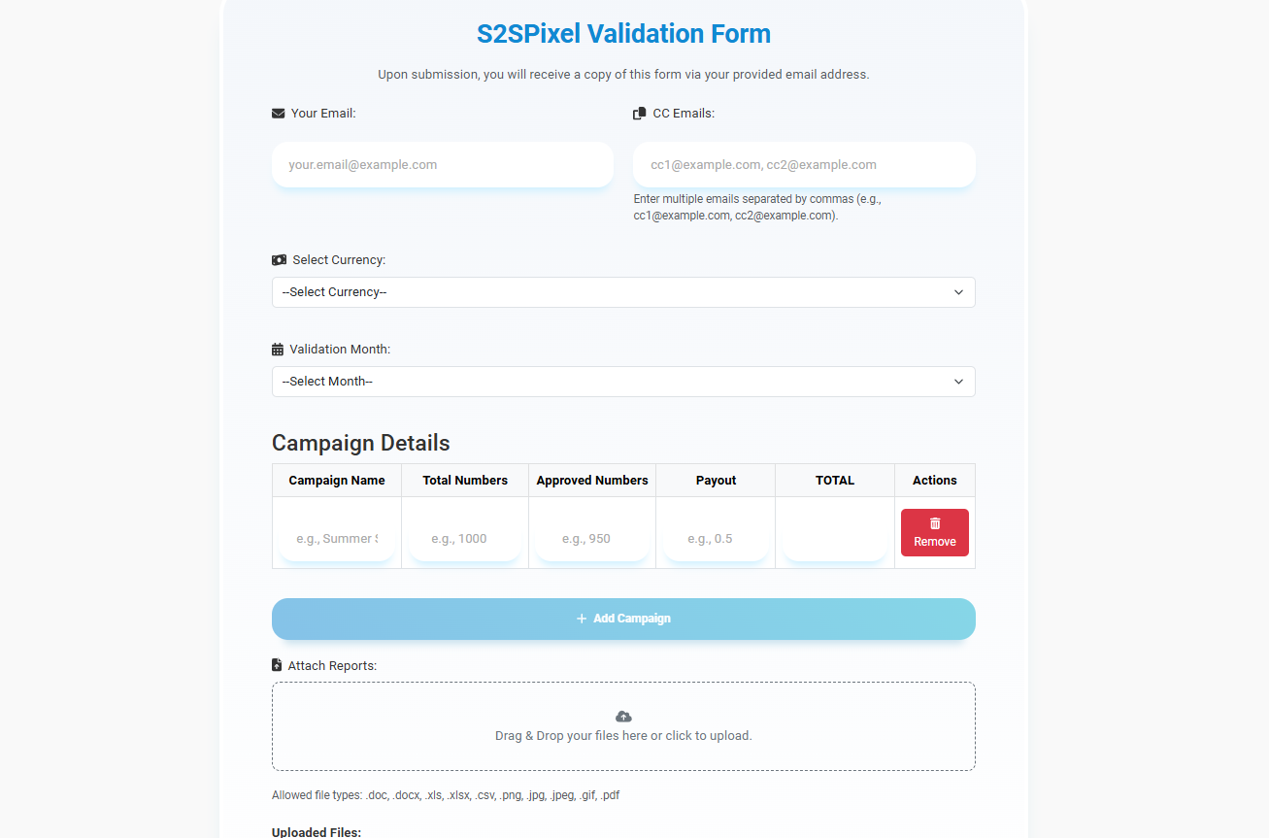The image size is (1269, 838).
Task: Select the Campaign Name column header
Action: click(x=336, y=480)
